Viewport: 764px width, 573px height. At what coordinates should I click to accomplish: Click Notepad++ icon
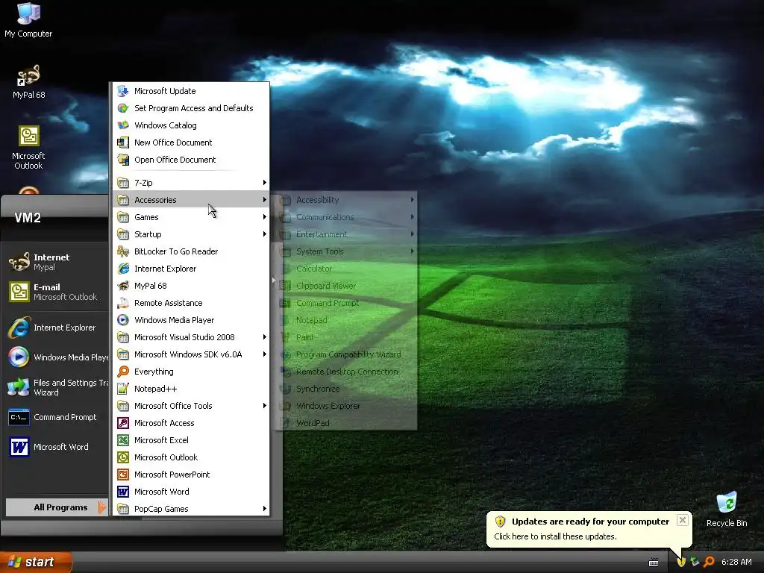click(123, 389)
